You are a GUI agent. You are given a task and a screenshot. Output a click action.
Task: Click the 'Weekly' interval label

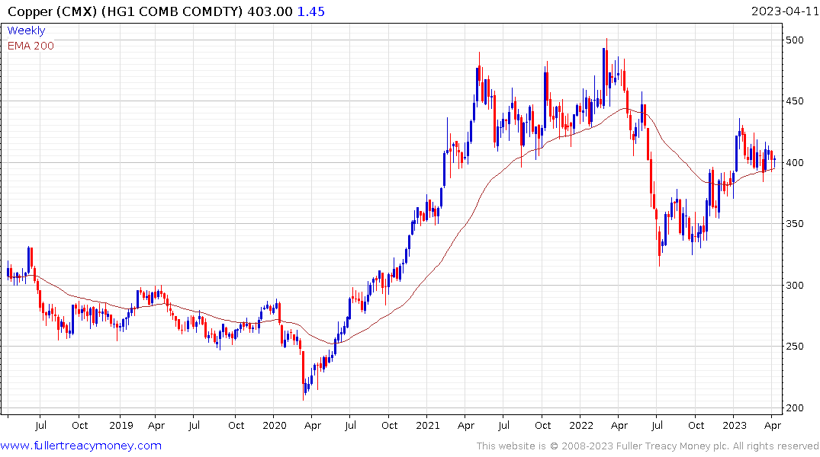click(26, 30)
